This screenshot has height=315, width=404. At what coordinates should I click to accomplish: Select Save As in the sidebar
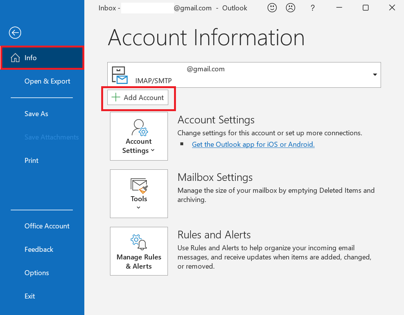pyautogui.click(x=36, y=113)
